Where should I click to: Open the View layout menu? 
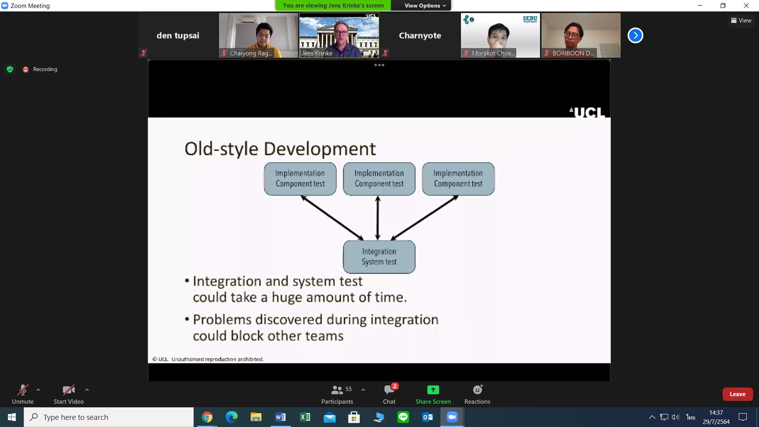tap(741, 20)
